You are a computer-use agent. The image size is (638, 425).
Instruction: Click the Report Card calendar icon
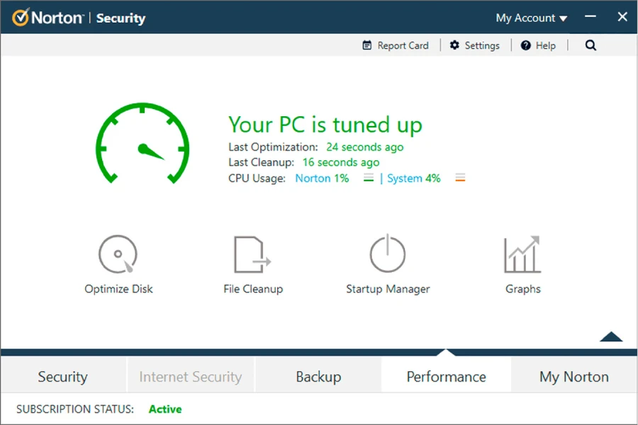367,45
